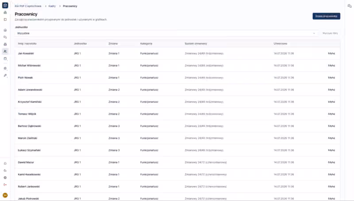This screenshot has height=201, width=354.
Task: Select the name Michał Wiśniewski
Action: [x=29, y=66]
